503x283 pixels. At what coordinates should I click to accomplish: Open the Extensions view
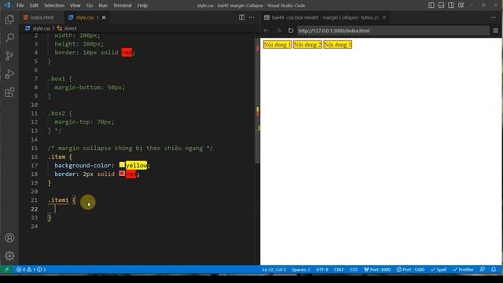click(9, 93)
